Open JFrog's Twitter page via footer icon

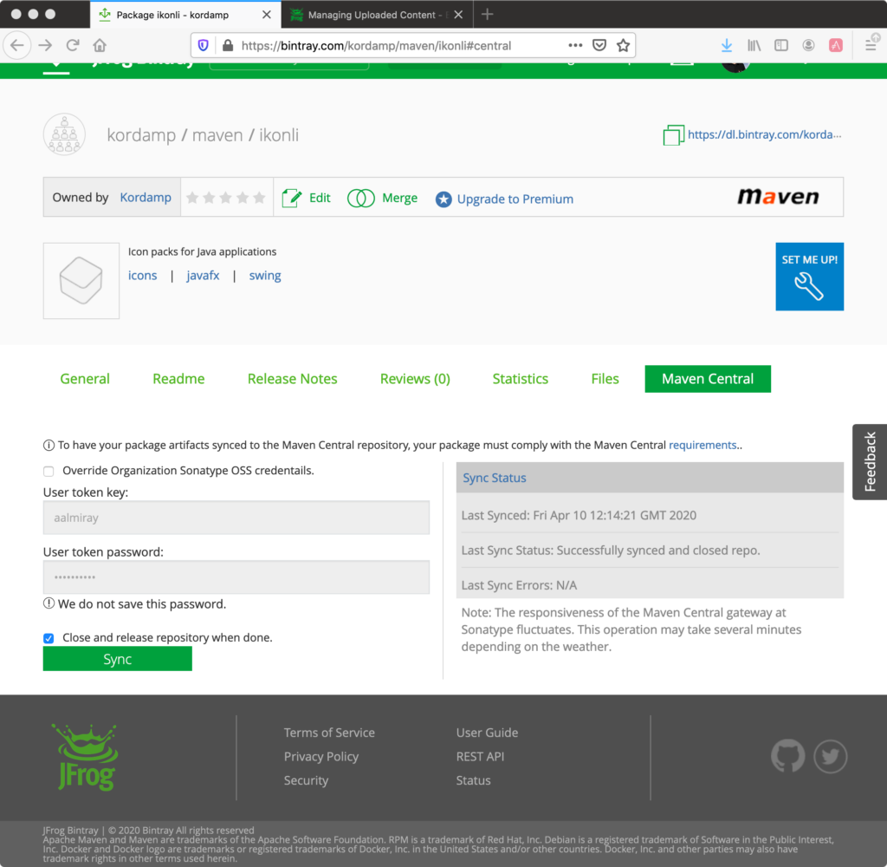coord(830,756)
